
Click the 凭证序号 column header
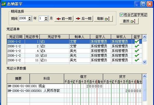coord(32,37)
